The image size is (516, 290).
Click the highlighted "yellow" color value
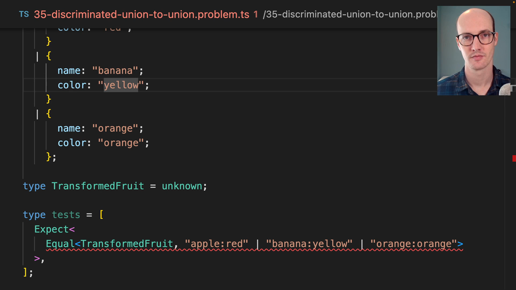pos(121,85)
